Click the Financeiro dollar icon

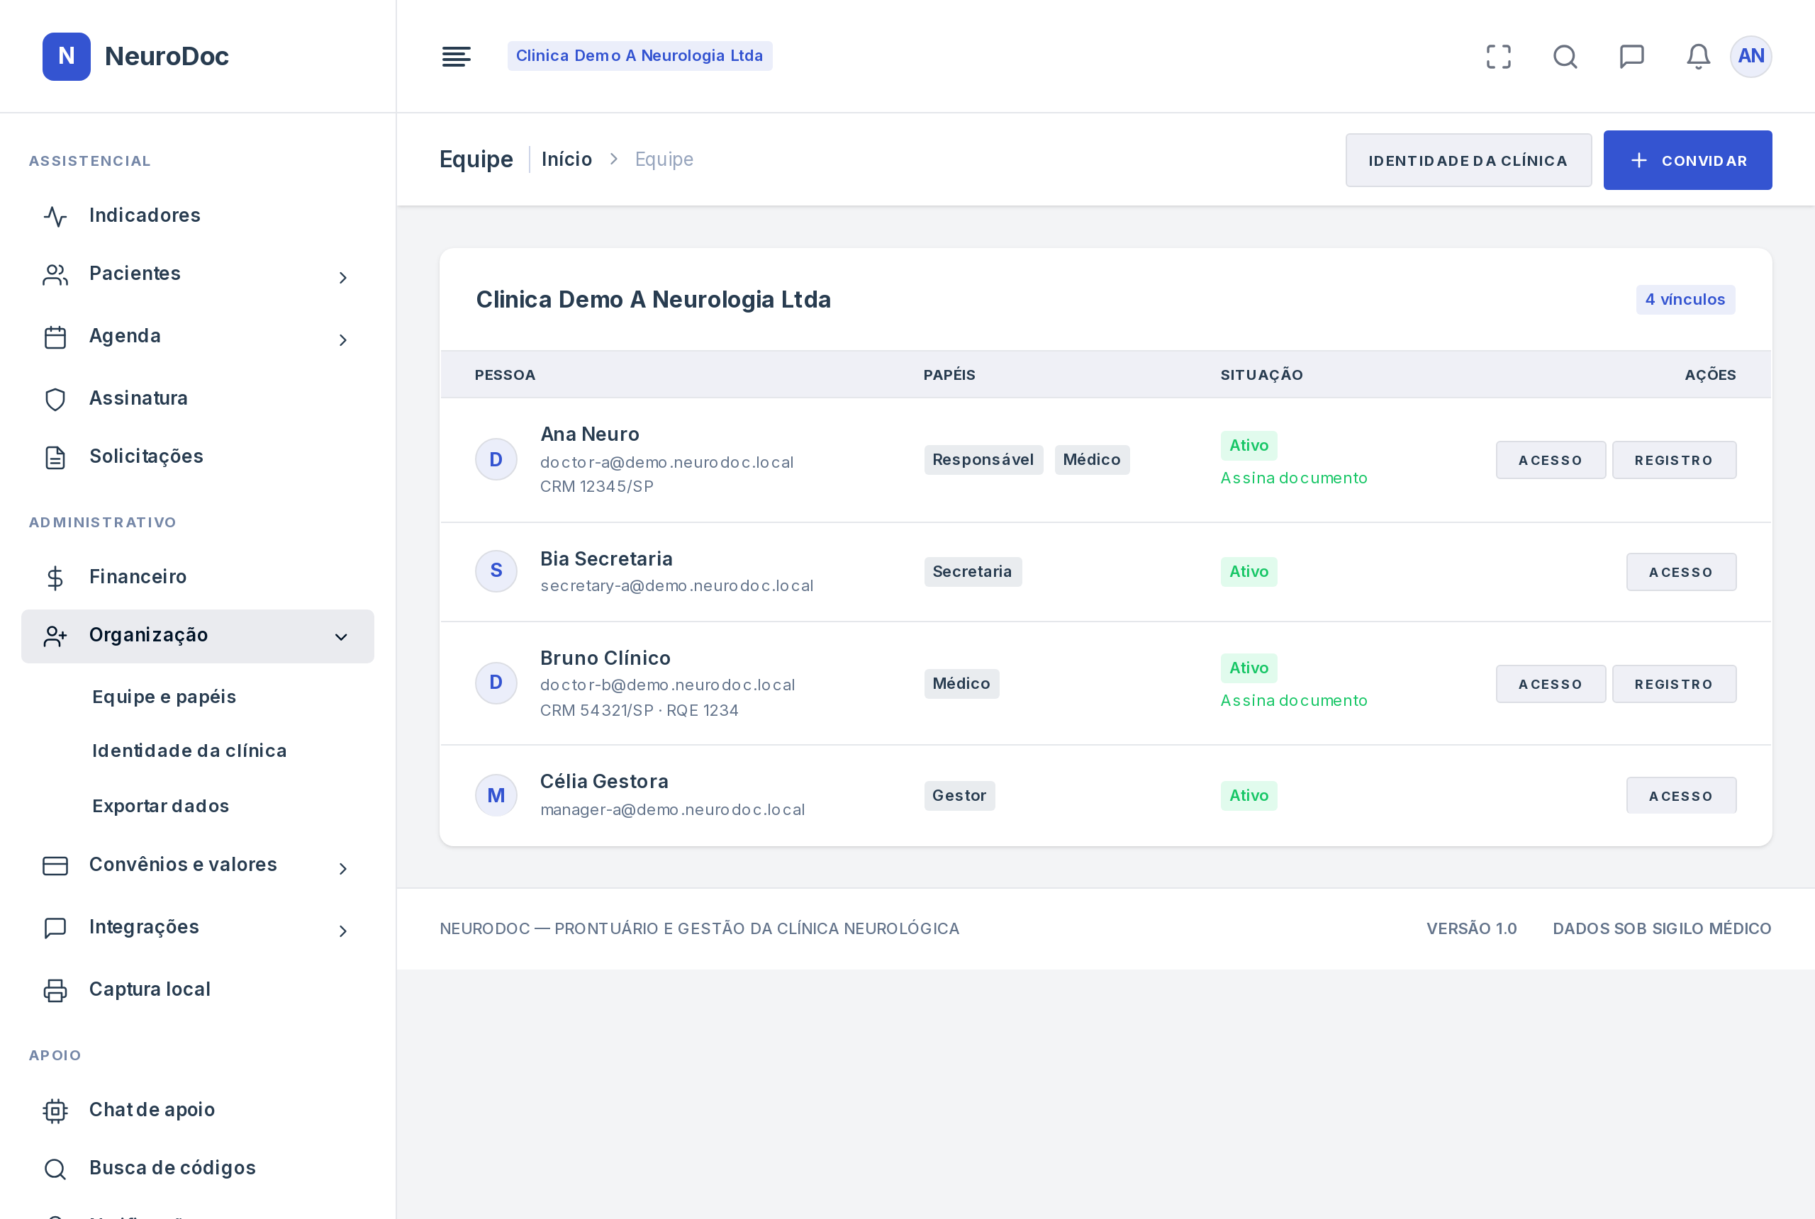click(55, 578)
